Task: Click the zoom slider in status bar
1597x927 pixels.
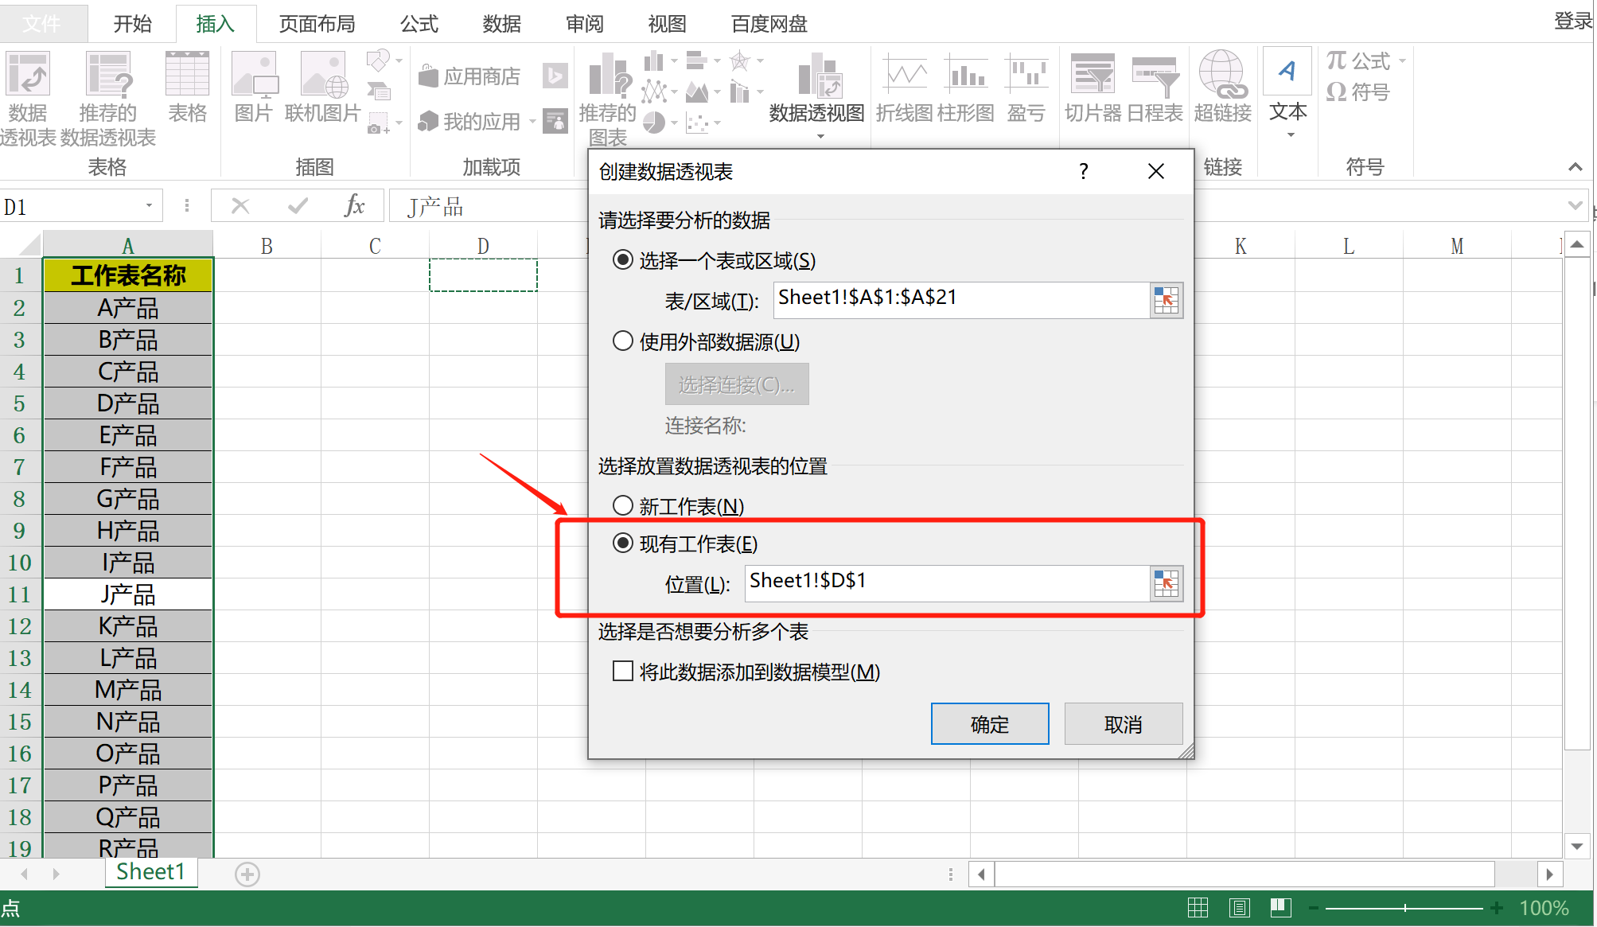Action: (x=1404, y=908)
